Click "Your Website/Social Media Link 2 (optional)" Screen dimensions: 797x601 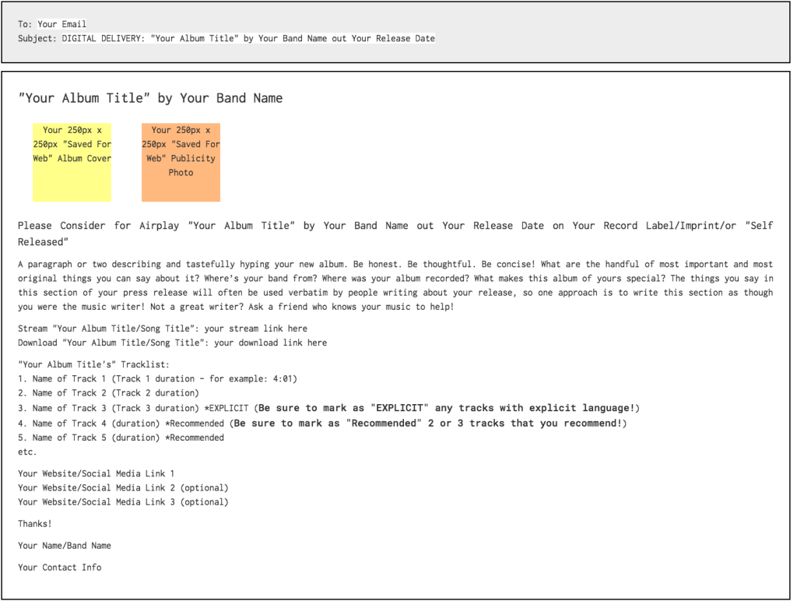pyautogui.click(x=123, y=487)
